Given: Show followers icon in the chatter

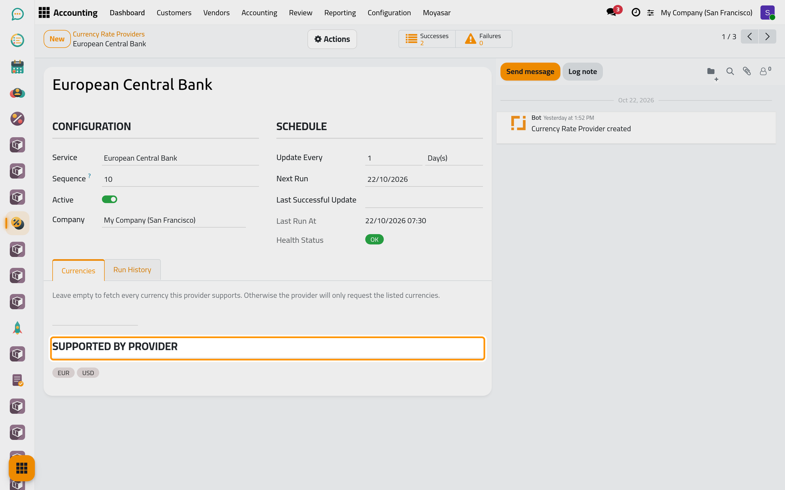Looking at the screenshot, I should [x=765, y=71].
